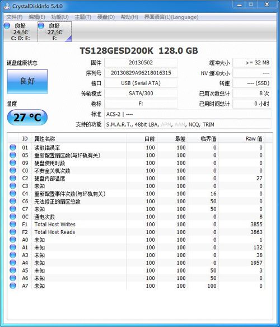Minimize the CrystalDiskInfo window
This screenshot has height=327, width=280.
point(239,5)
